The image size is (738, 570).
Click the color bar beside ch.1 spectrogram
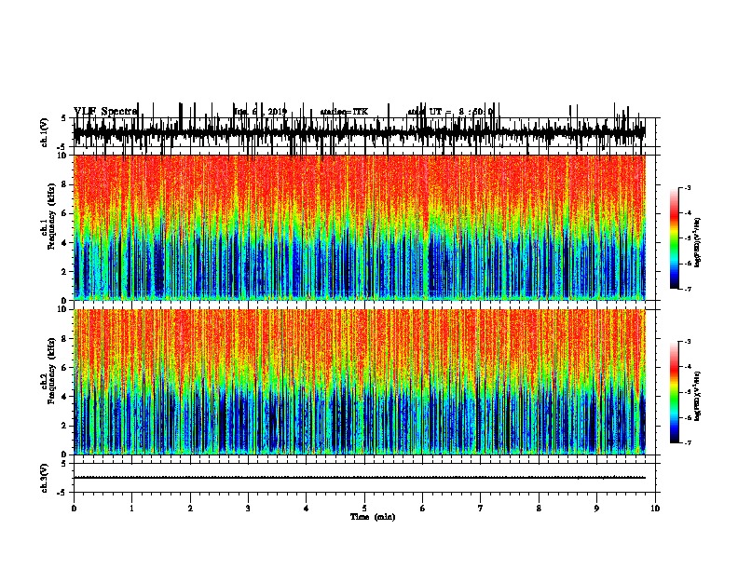(x=674, y=238)
